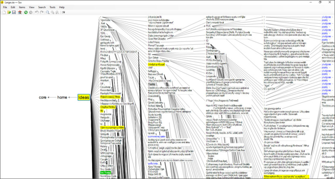
Task: Open the Search menu
Action: [x=42, y=7]
